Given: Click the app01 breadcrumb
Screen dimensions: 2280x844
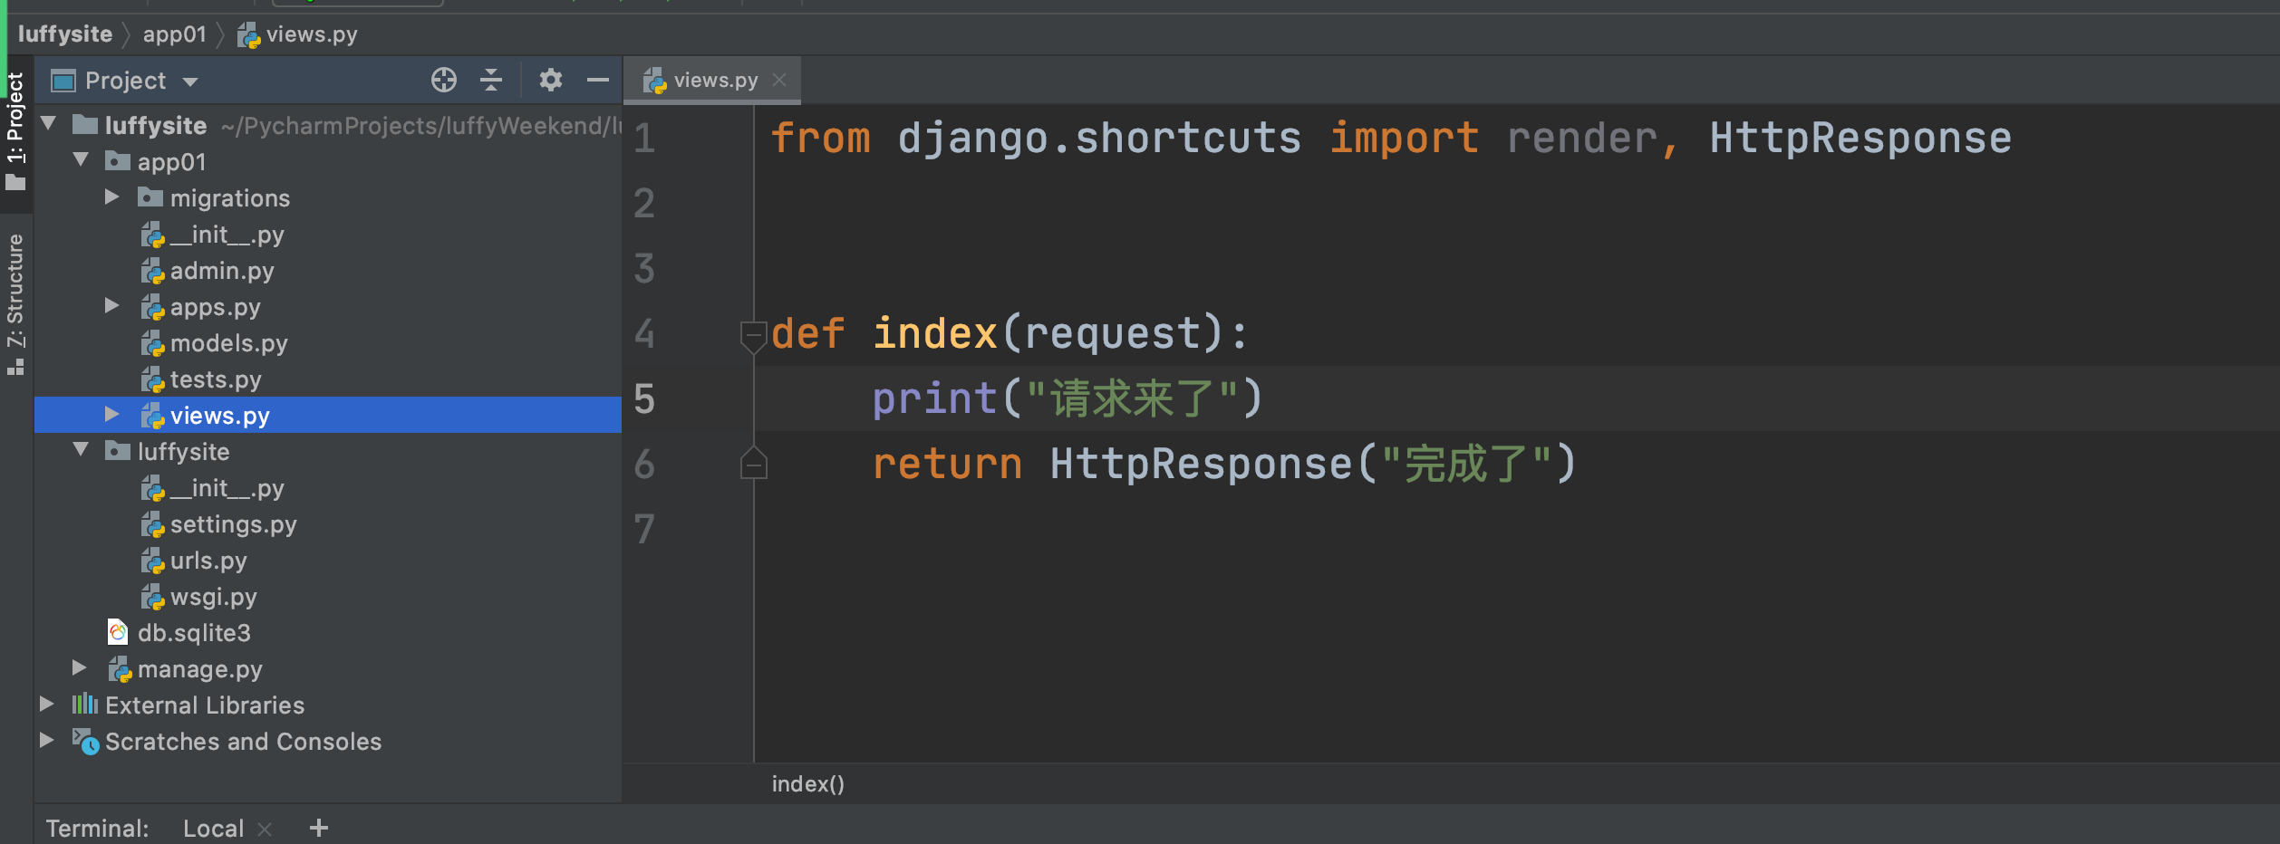Looking at the screenshot, I should [x=175, y=34].
